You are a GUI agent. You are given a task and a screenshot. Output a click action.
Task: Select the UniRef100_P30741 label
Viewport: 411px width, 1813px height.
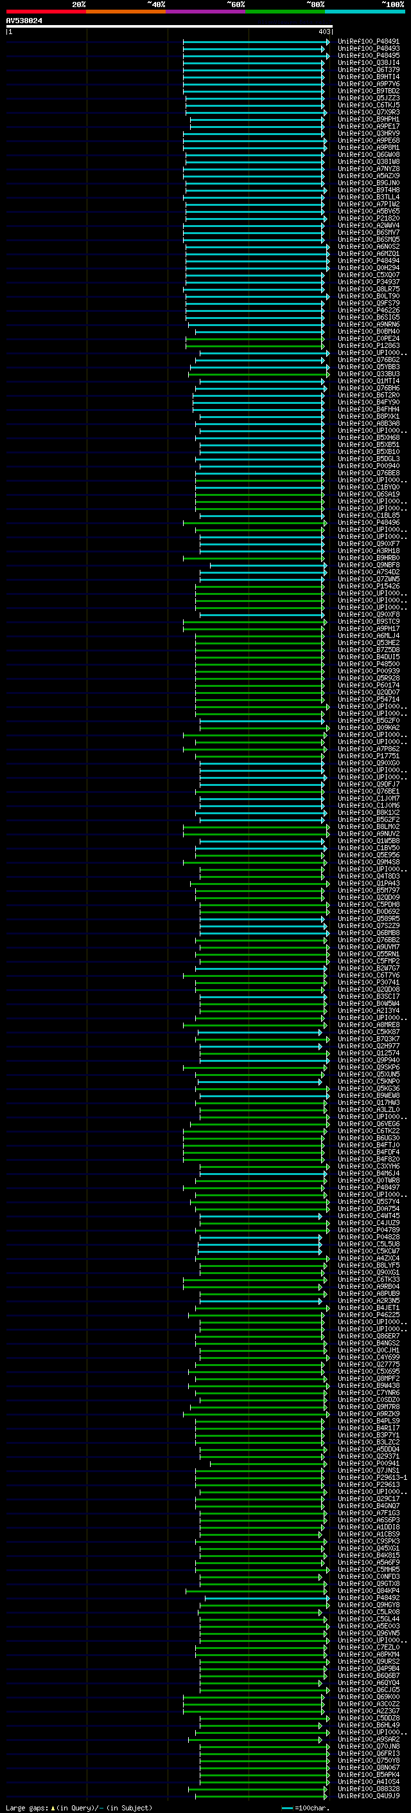coord(368,983)
